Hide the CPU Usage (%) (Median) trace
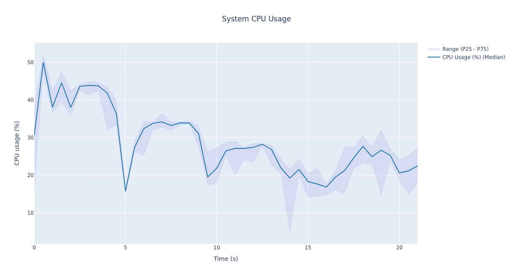 point(473,57)
